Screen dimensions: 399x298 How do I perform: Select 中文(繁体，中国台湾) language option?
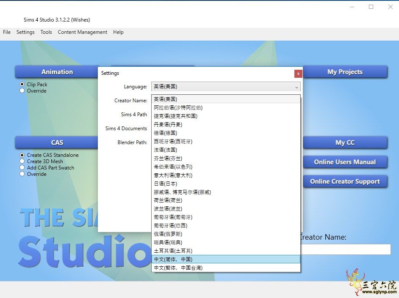[x=226, y=268]
